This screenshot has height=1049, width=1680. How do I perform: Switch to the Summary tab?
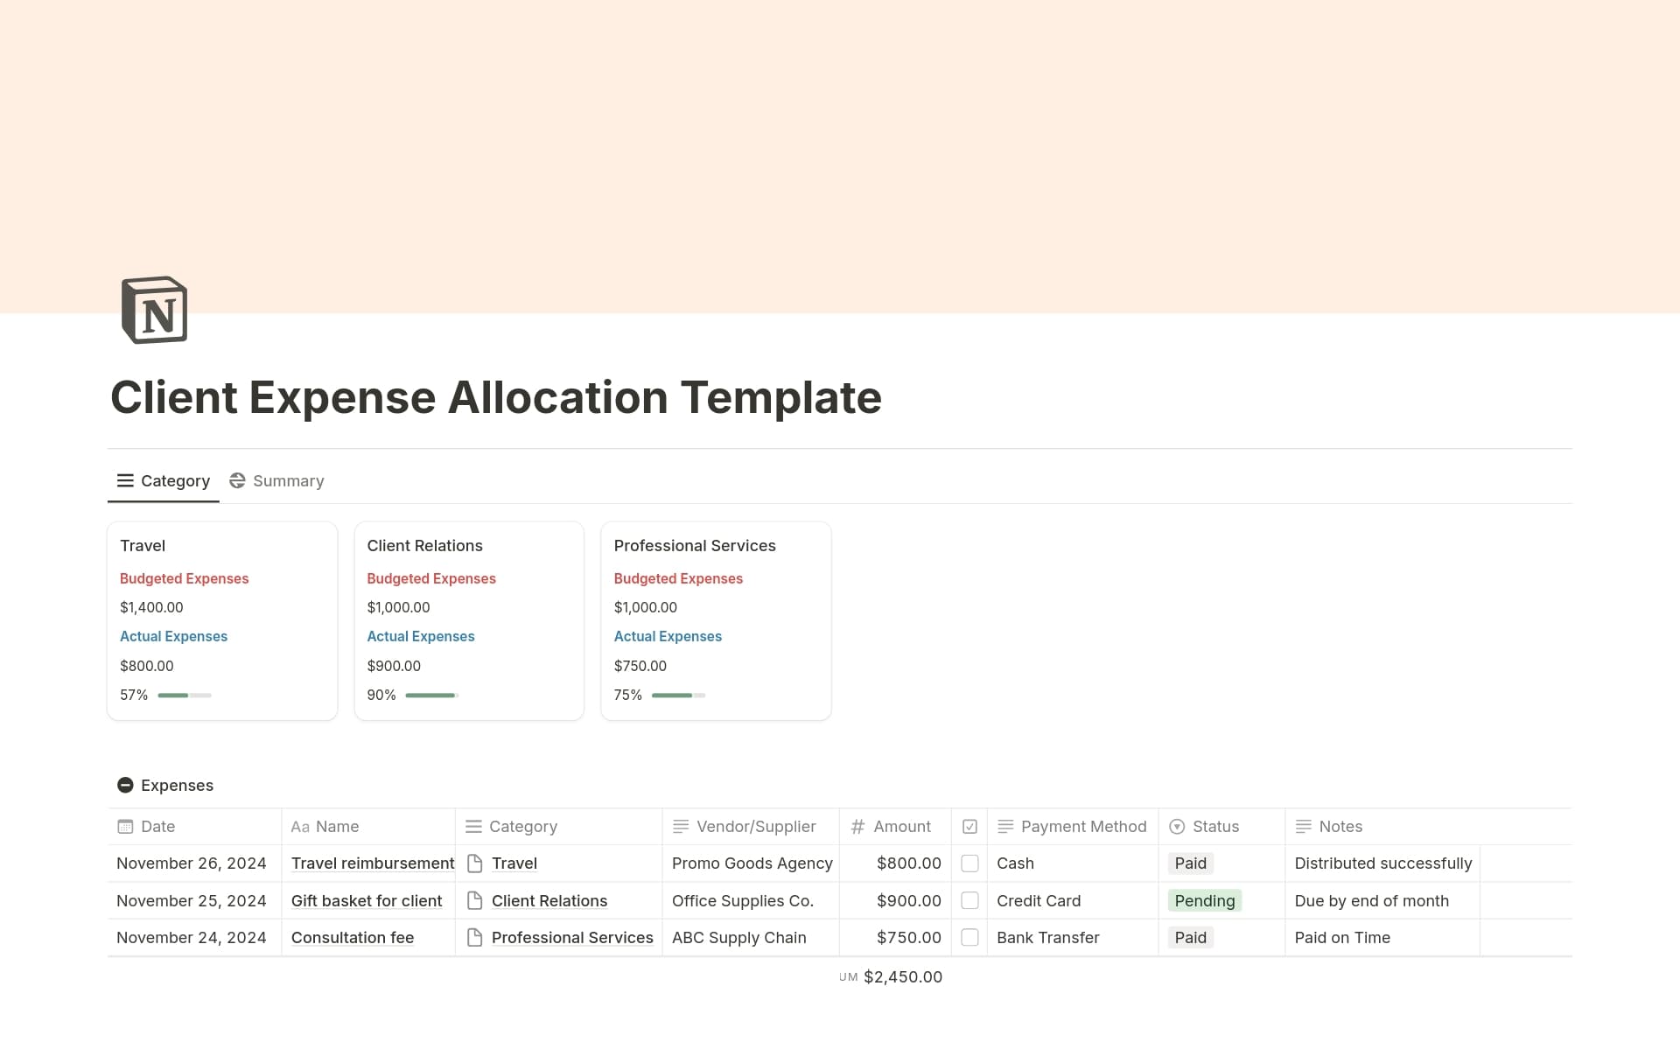pyautogui.click(x=276, y=480)
